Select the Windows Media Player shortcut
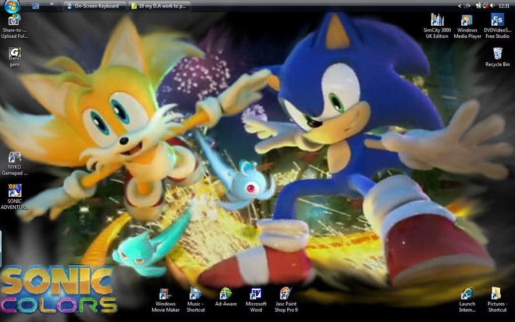Viewport: 515px width, 322px height. [468, 26]
